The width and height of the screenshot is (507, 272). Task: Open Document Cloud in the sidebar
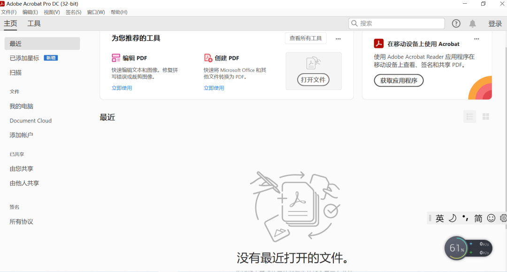coord(31,121)
